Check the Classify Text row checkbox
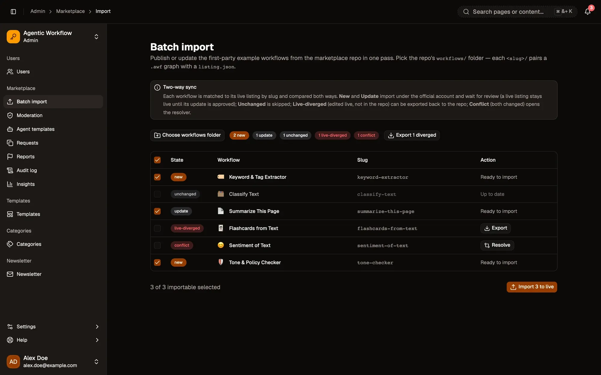Screen dimensions: 601x375 click(x=157, y=194)
